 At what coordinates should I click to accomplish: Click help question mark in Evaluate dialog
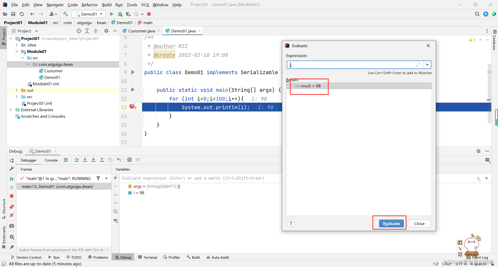[x=291, y=223]
